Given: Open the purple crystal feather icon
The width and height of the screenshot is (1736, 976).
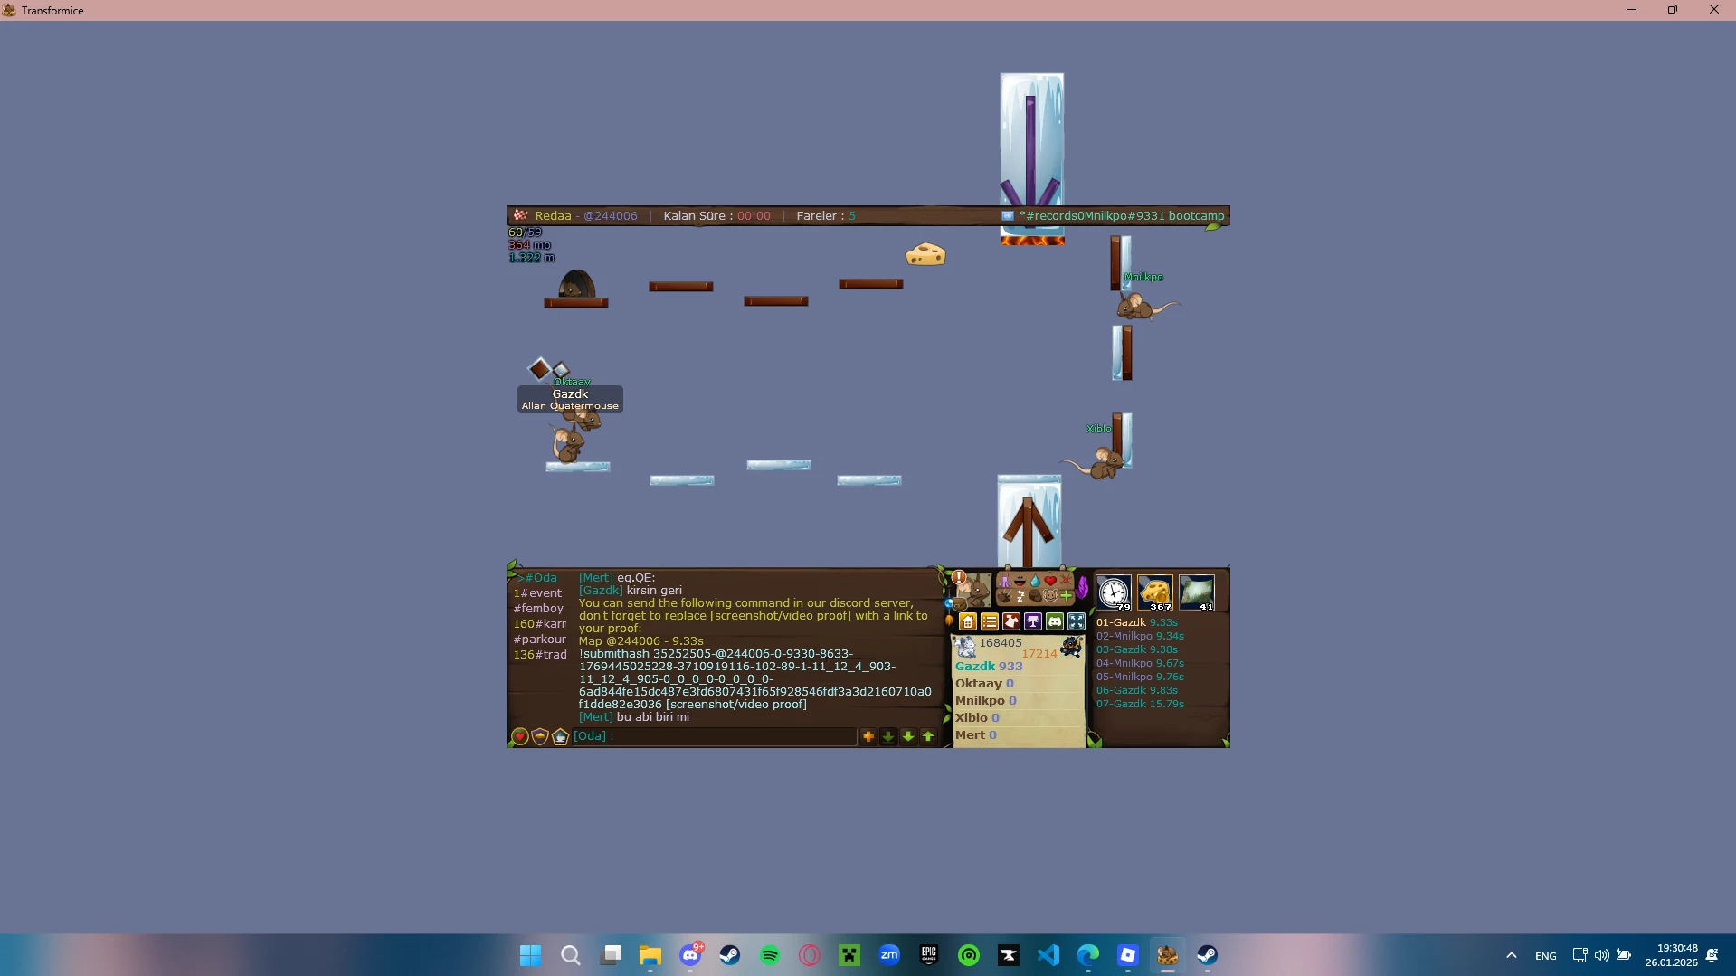Looking at the screenshot, I should tap(1083, 588).
